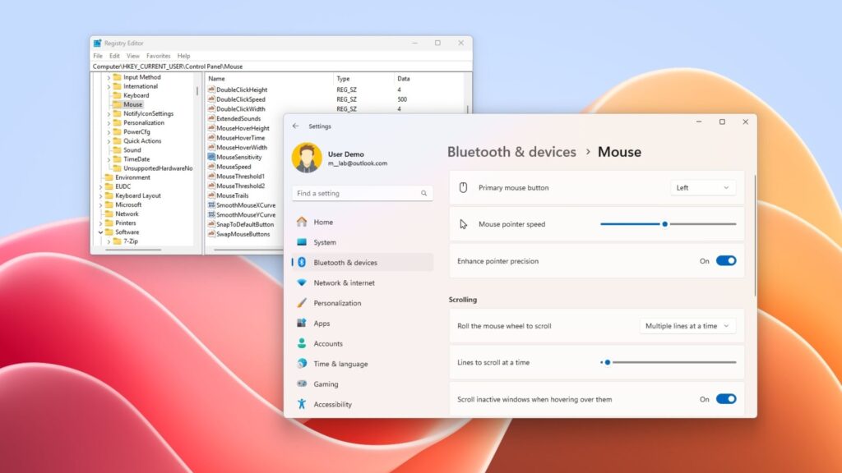This screenshot has height=473, width=842.
Task: Click the Gaming controller icon
Action: (x=302, y=383)
